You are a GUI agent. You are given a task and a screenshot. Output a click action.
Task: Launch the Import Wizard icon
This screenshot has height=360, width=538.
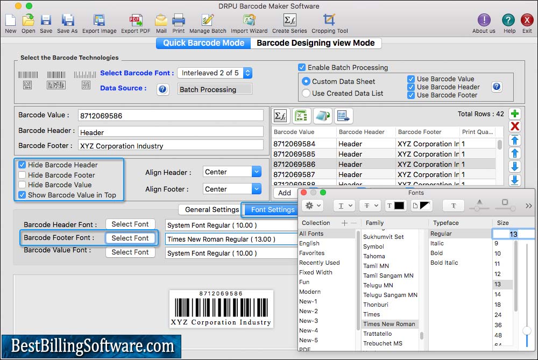[249, 20]
